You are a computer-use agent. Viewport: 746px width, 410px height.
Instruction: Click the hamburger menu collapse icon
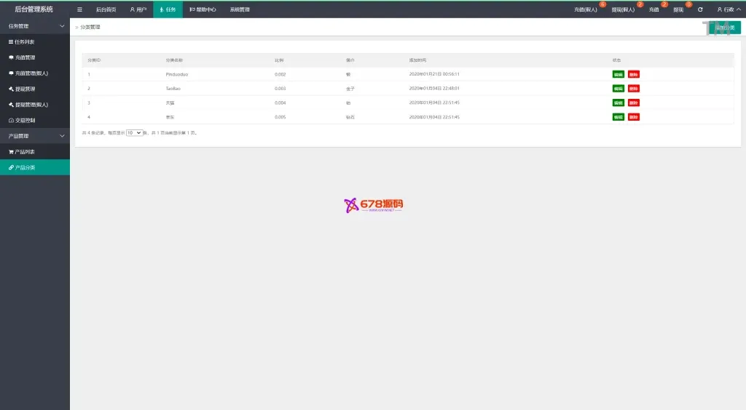pos(79,9)
